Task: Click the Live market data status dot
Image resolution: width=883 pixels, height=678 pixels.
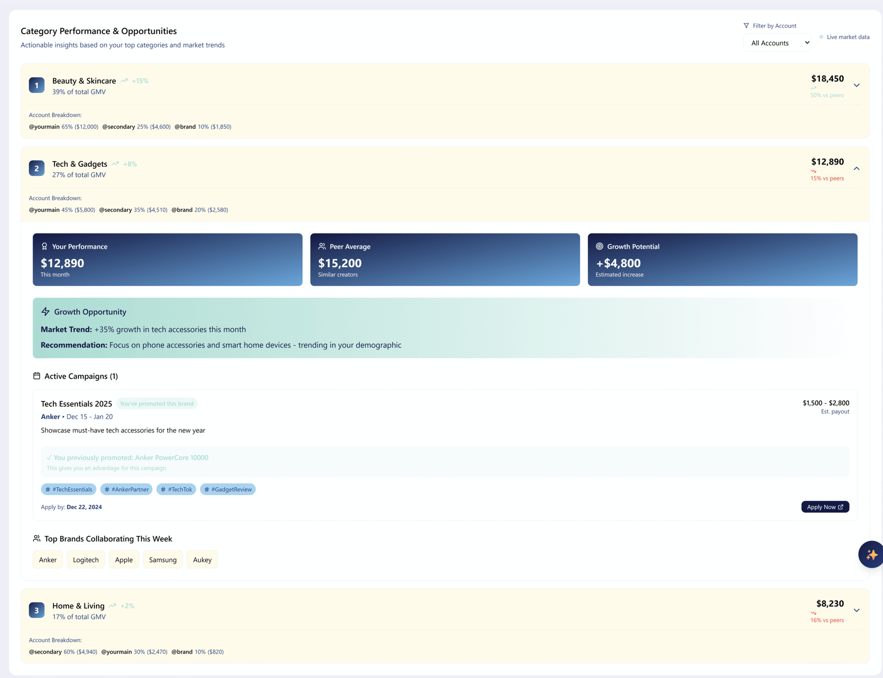Action: [x=821, y=37]
